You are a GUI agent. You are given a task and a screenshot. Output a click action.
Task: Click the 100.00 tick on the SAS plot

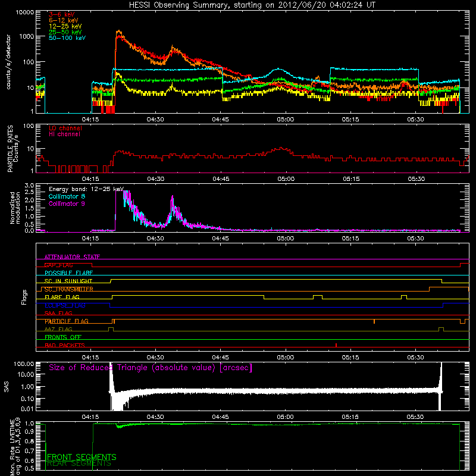[24, 364]
